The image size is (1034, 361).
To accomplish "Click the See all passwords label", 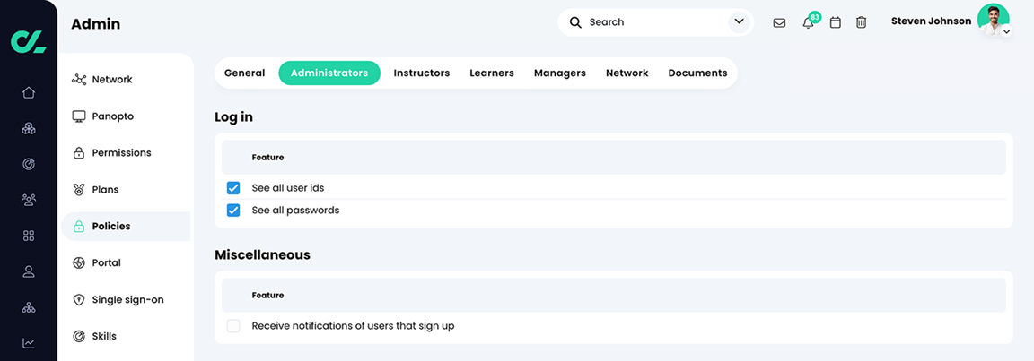I will pyautogui.click(x=295, y=211).
